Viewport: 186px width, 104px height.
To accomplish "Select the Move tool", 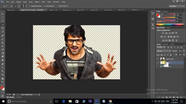I will (3, 14).
